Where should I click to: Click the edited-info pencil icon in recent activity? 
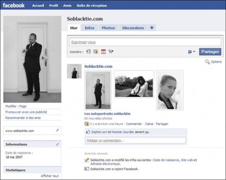coord(87,160)
